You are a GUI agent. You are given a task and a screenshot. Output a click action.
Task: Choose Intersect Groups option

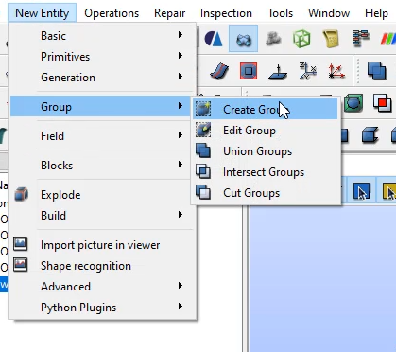[266, 172]
